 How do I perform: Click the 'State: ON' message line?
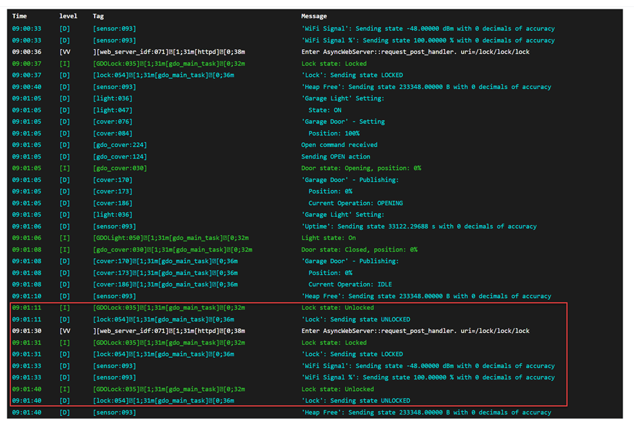click(325, 110)
